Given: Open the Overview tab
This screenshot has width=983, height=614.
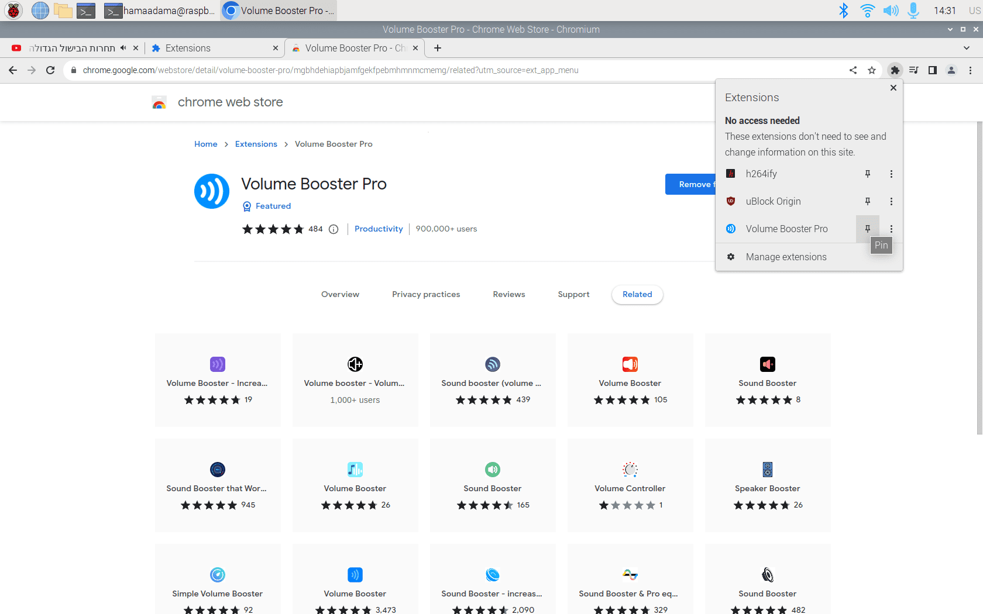Looking at the screenshot, I should pos(340,294).
